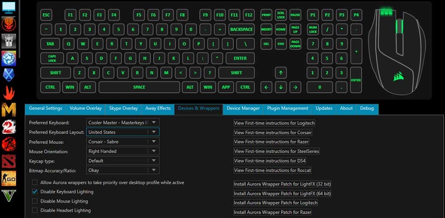
Task: Switch to the About tab
Action: tap(346, 109)
